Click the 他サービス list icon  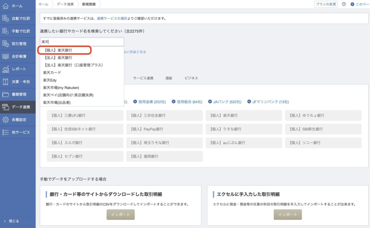pyautogui.click(x=5, y=132)
